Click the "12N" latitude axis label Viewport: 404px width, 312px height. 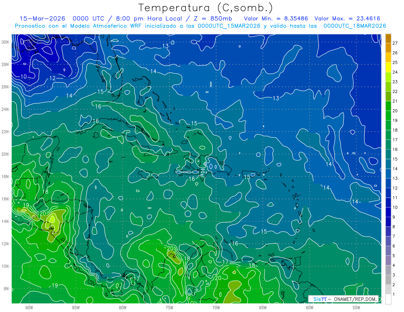(5, 243)
